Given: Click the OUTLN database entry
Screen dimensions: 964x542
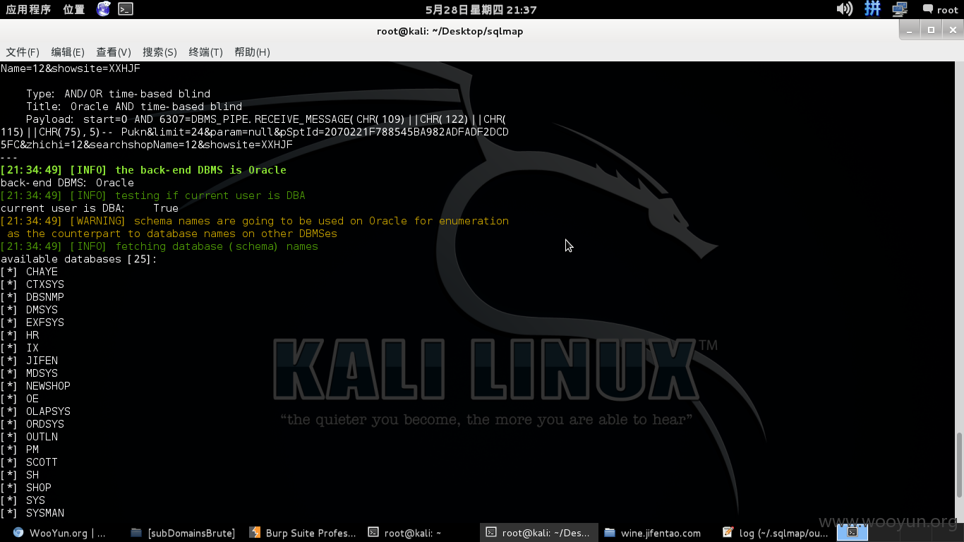Looking at the screenshot, I should (x=29, y=437).
